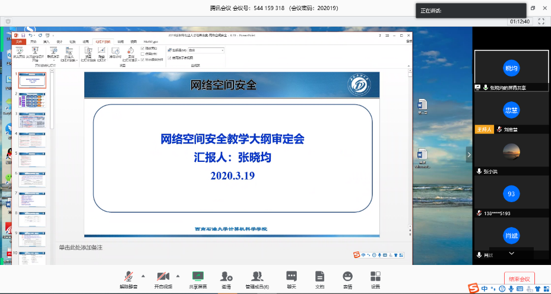Select participant tile 忠慧
The height and width of the screenshot is (294, 551).
(x=511, y=110)
